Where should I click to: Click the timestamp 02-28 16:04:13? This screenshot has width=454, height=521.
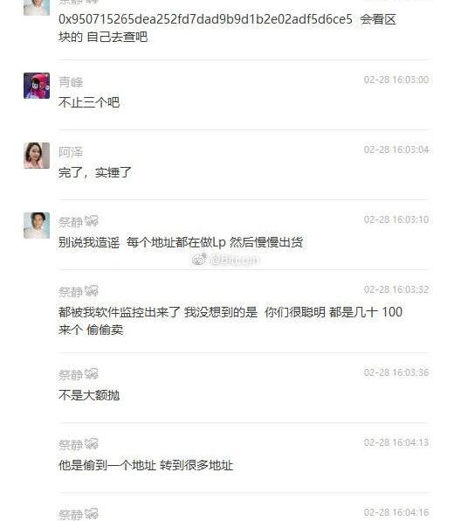(396, 442)
